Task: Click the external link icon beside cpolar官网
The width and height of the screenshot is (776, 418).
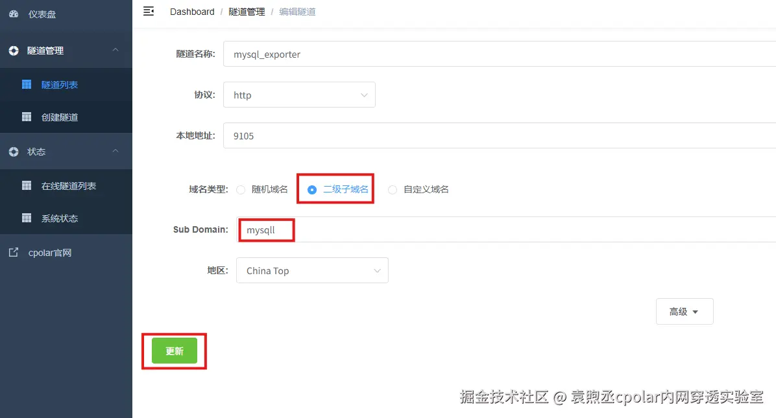Action: point(14,253)
